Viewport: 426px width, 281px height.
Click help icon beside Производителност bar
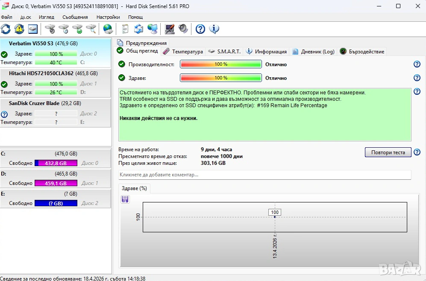pos(417,64)
